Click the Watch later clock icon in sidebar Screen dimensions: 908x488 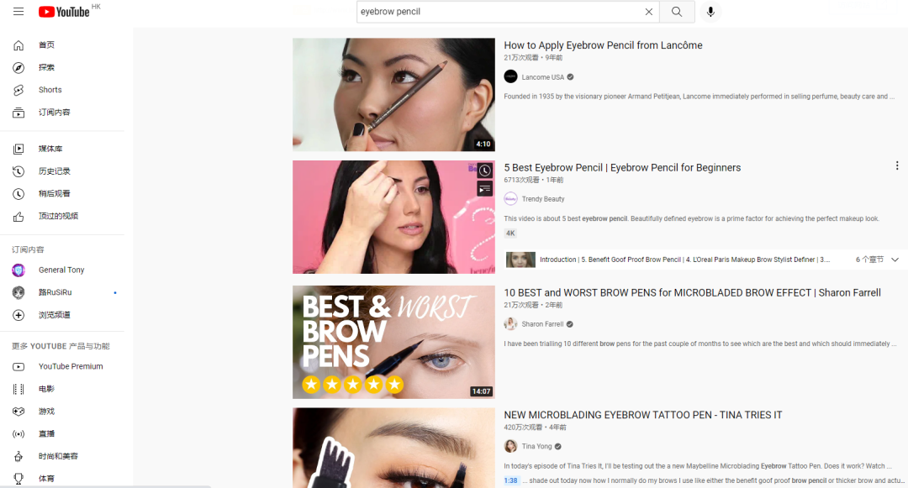click(x=18, y=194)
